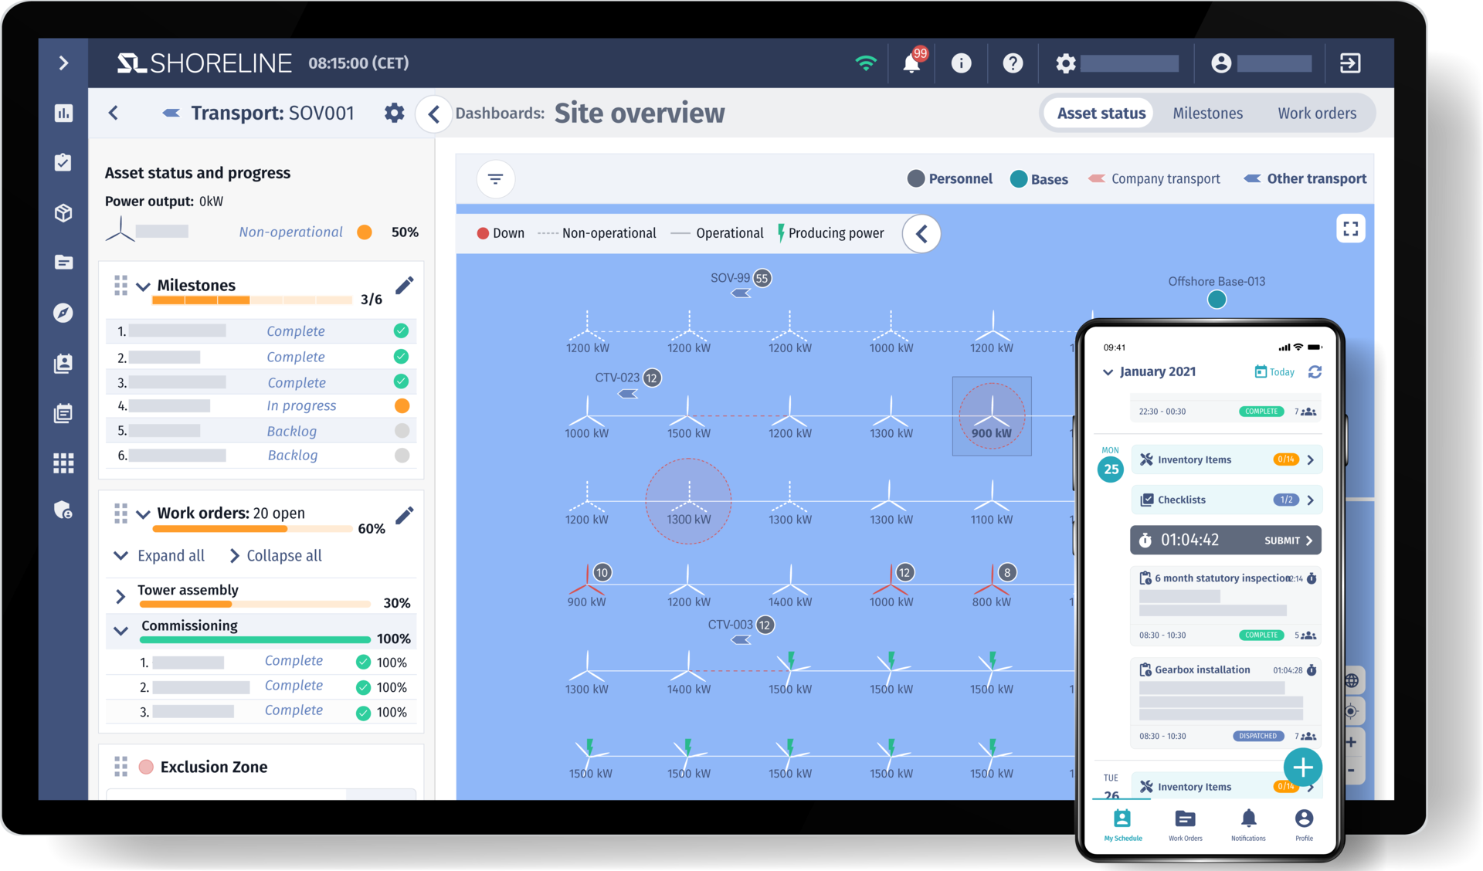The width and height of the screenshot is (1483, 871).
Task: Expand the Tower assembly work order
Action: [120, 596]
